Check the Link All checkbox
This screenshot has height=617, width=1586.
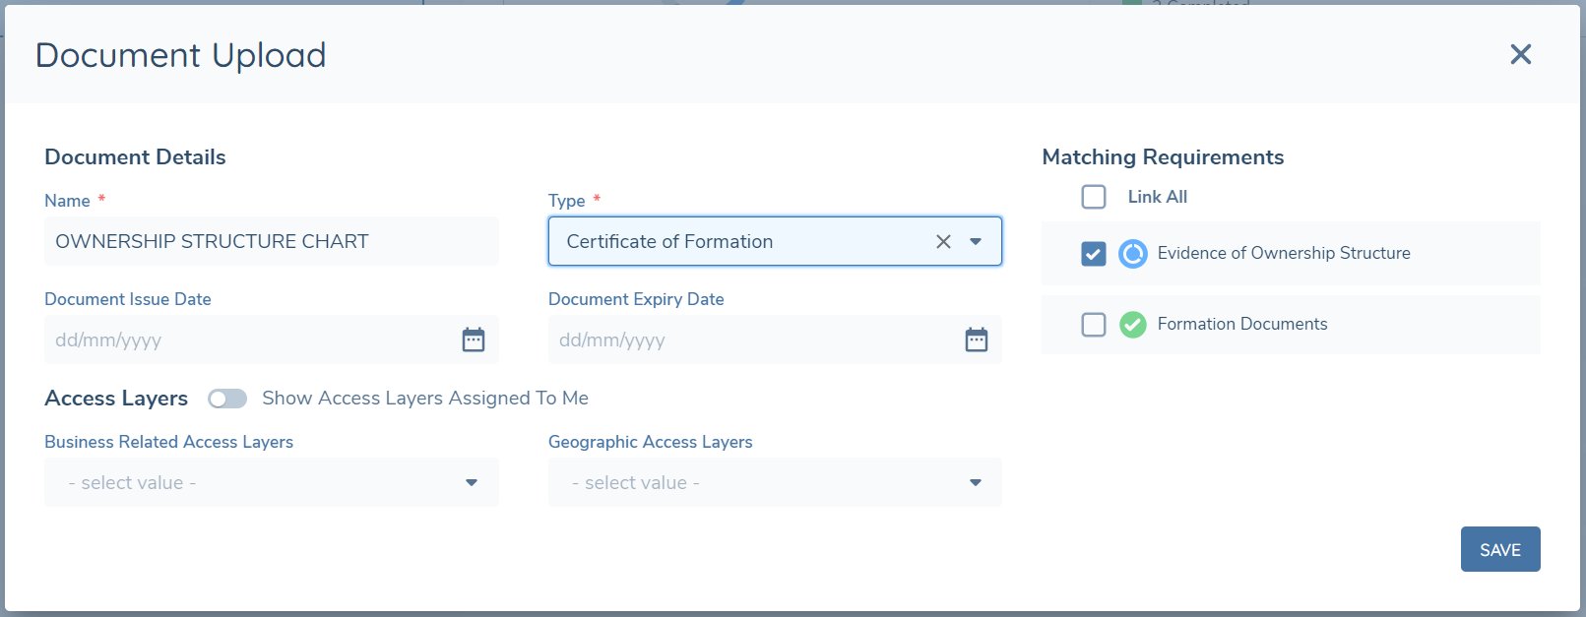(x=1094, y=197)
